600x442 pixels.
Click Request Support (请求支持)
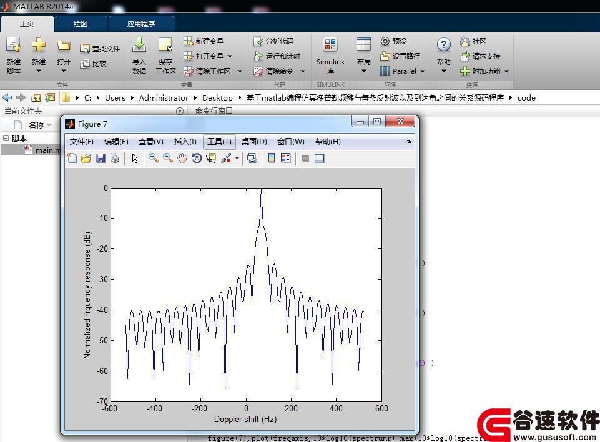(480, 56)
